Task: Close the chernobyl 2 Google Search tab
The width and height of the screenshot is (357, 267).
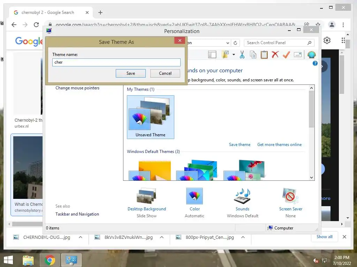Action: coord(87,13)
